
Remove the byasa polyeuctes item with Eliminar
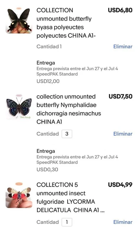(123, 46)
